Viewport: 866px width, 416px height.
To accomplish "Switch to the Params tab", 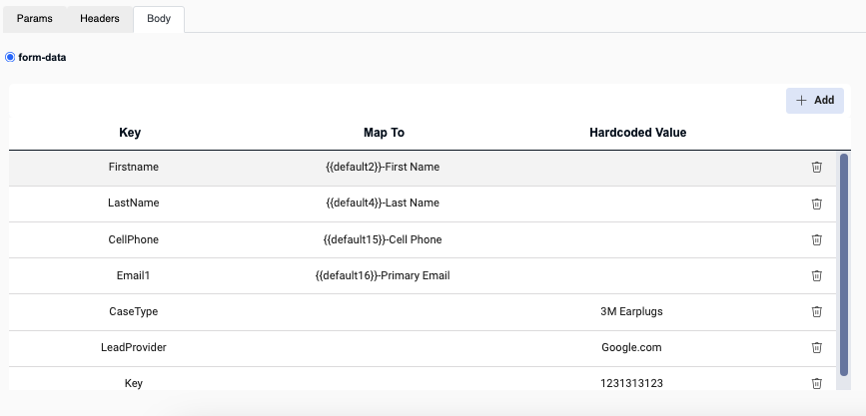I will 34,19.
